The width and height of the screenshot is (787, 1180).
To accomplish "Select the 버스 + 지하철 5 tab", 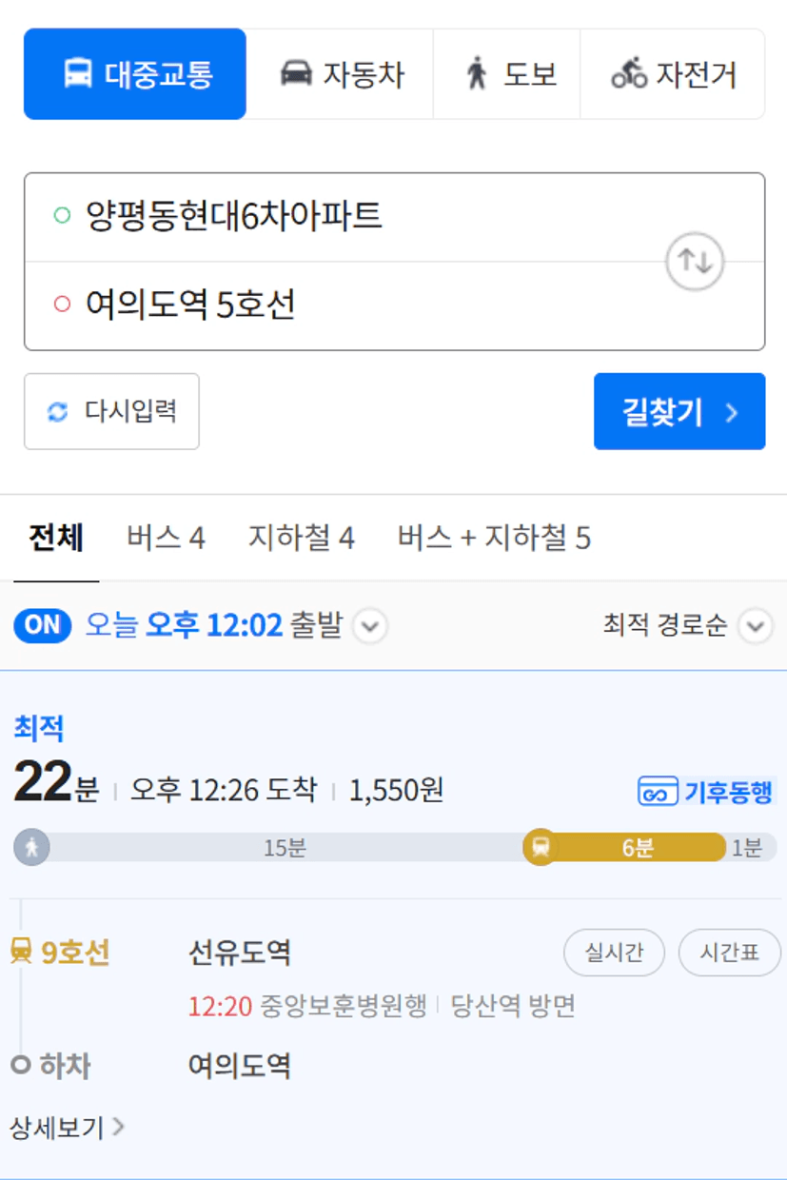I will pyautogui.click(x=494, y=539).
